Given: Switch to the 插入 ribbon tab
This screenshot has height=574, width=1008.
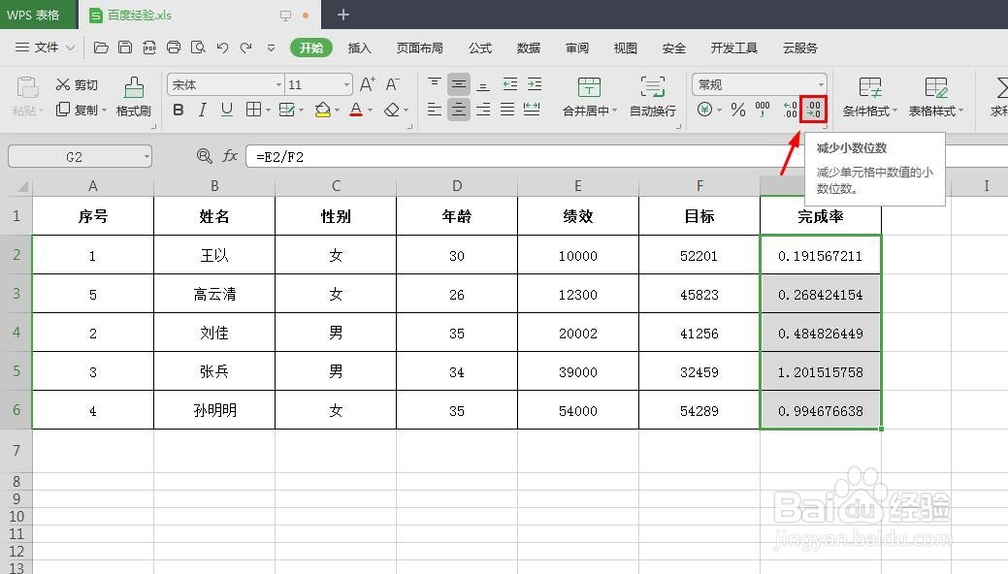Looking at the screenshot, I should coord(359,47).
